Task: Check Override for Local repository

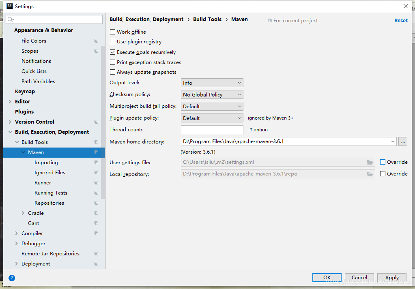Action: [x=383, y=174]
